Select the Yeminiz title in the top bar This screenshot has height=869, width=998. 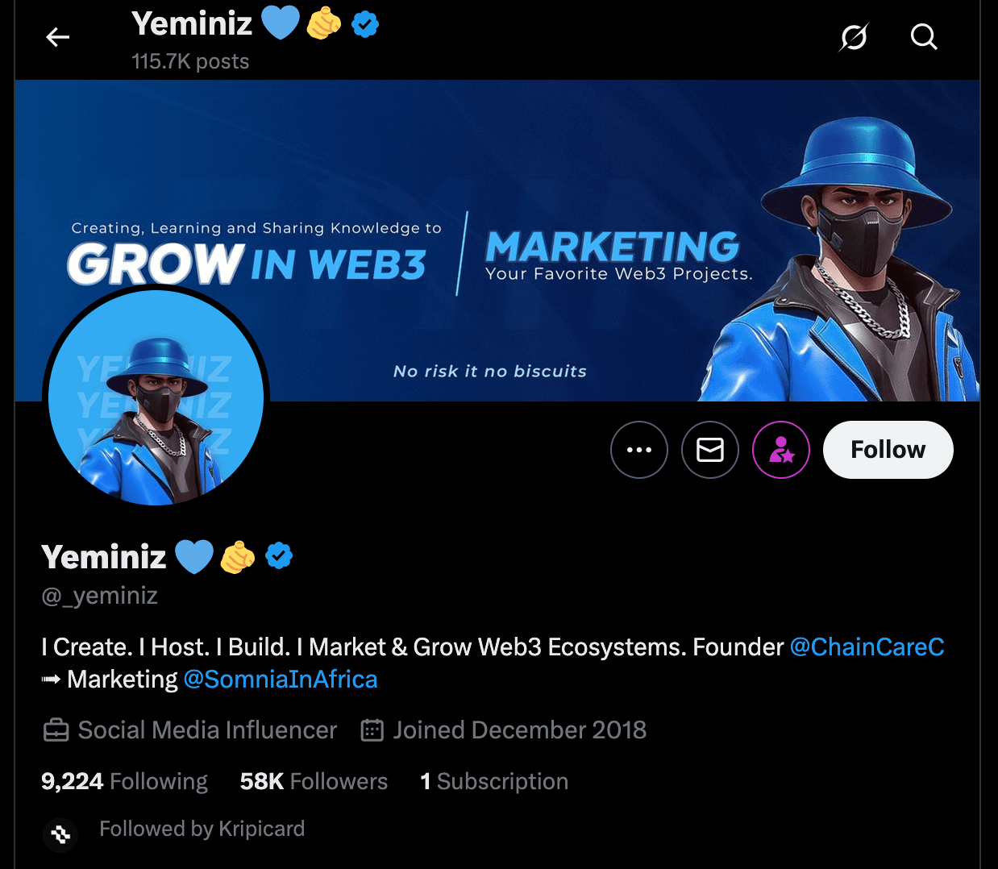[x=192, y=23]
